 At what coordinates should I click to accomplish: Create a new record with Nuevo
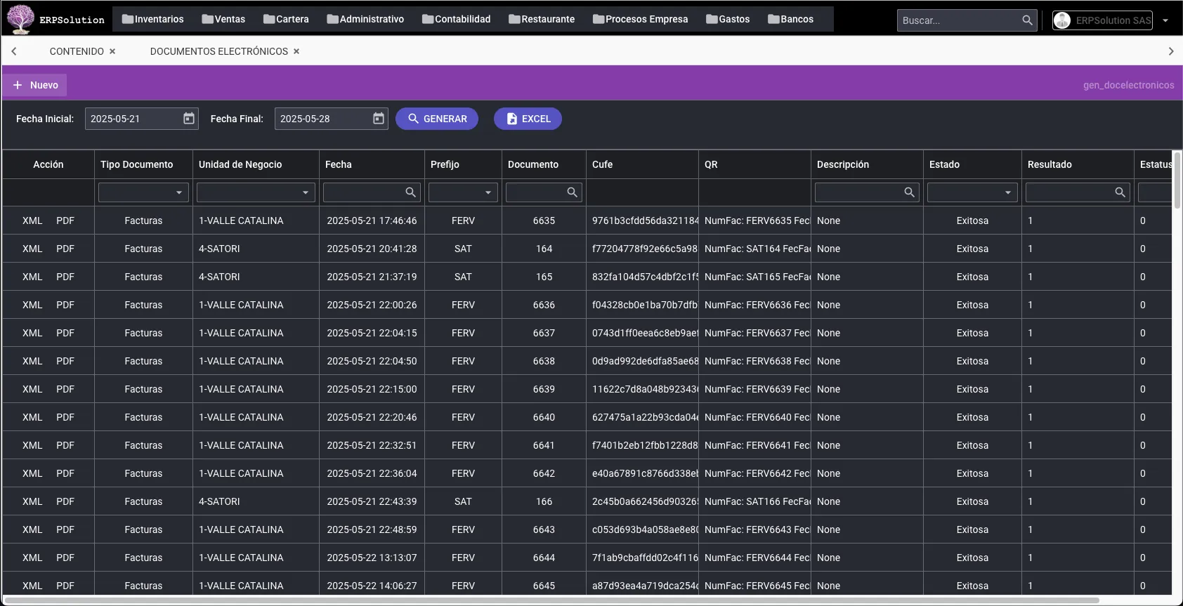[35, 85]
